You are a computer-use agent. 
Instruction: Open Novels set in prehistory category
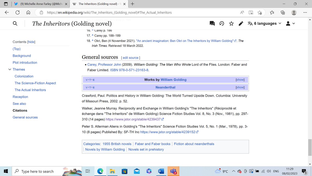pyautogui.click(x=146, y=149)
